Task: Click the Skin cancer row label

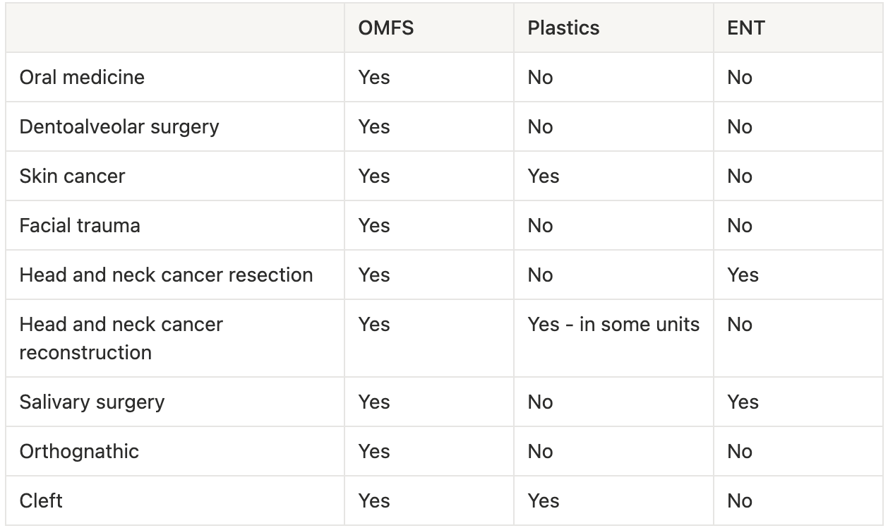Action: 72,176
